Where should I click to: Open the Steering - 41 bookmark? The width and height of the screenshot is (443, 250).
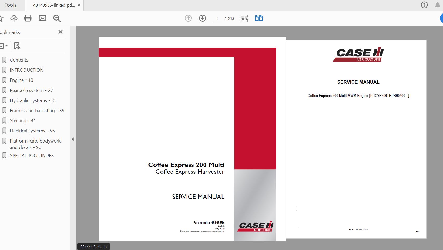[23, 121]
